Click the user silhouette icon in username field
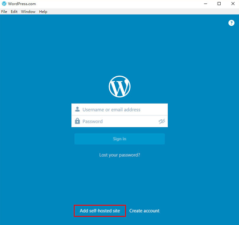The width and height of the screenshot is (239, 225). click(x=77, y=109)
